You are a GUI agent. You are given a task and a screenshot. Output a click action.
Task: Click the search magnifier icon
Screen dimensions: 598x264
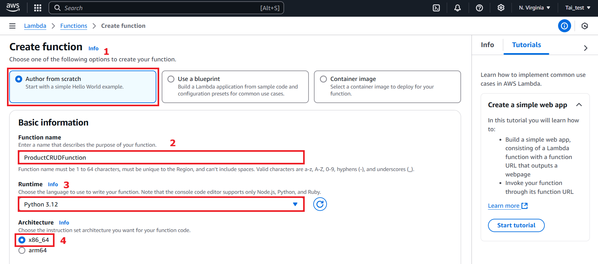pyautogui.click(x=57, y=8)
